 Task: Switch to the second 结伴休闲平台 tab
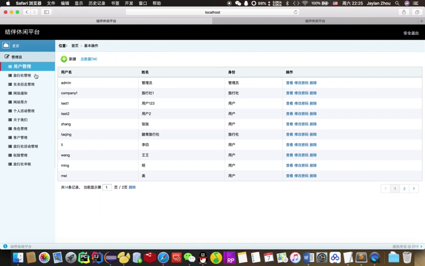point(315,21)
